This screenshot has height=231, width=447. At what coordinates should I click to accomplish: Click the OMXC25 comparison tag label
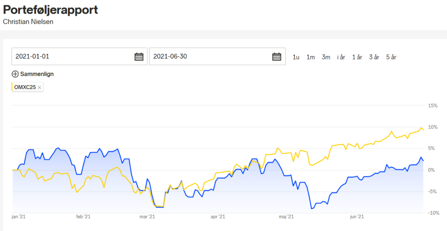[x=25, y=87]
